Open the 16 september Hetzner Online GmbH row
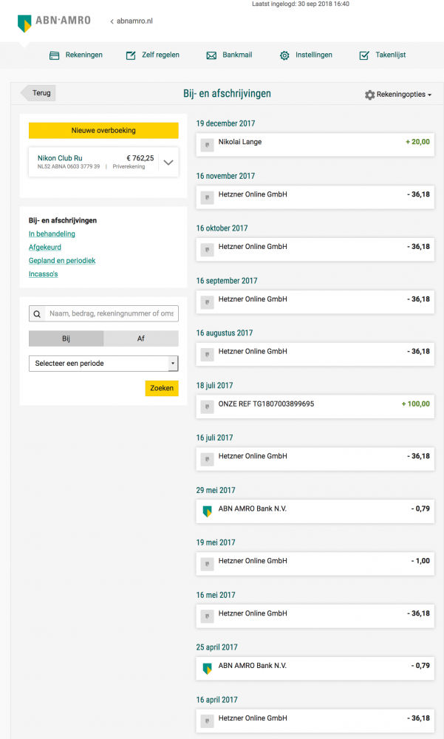Screen dimensions: 444x739 (x=315, y=302)
